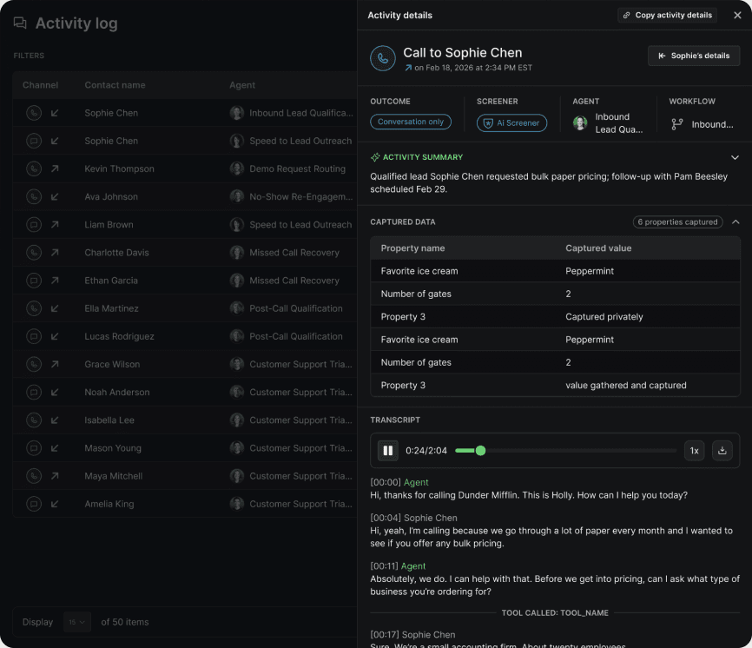This screenshot has width=752, height=648.
Task: Click the Captured privately value
Action: (604, 316)
